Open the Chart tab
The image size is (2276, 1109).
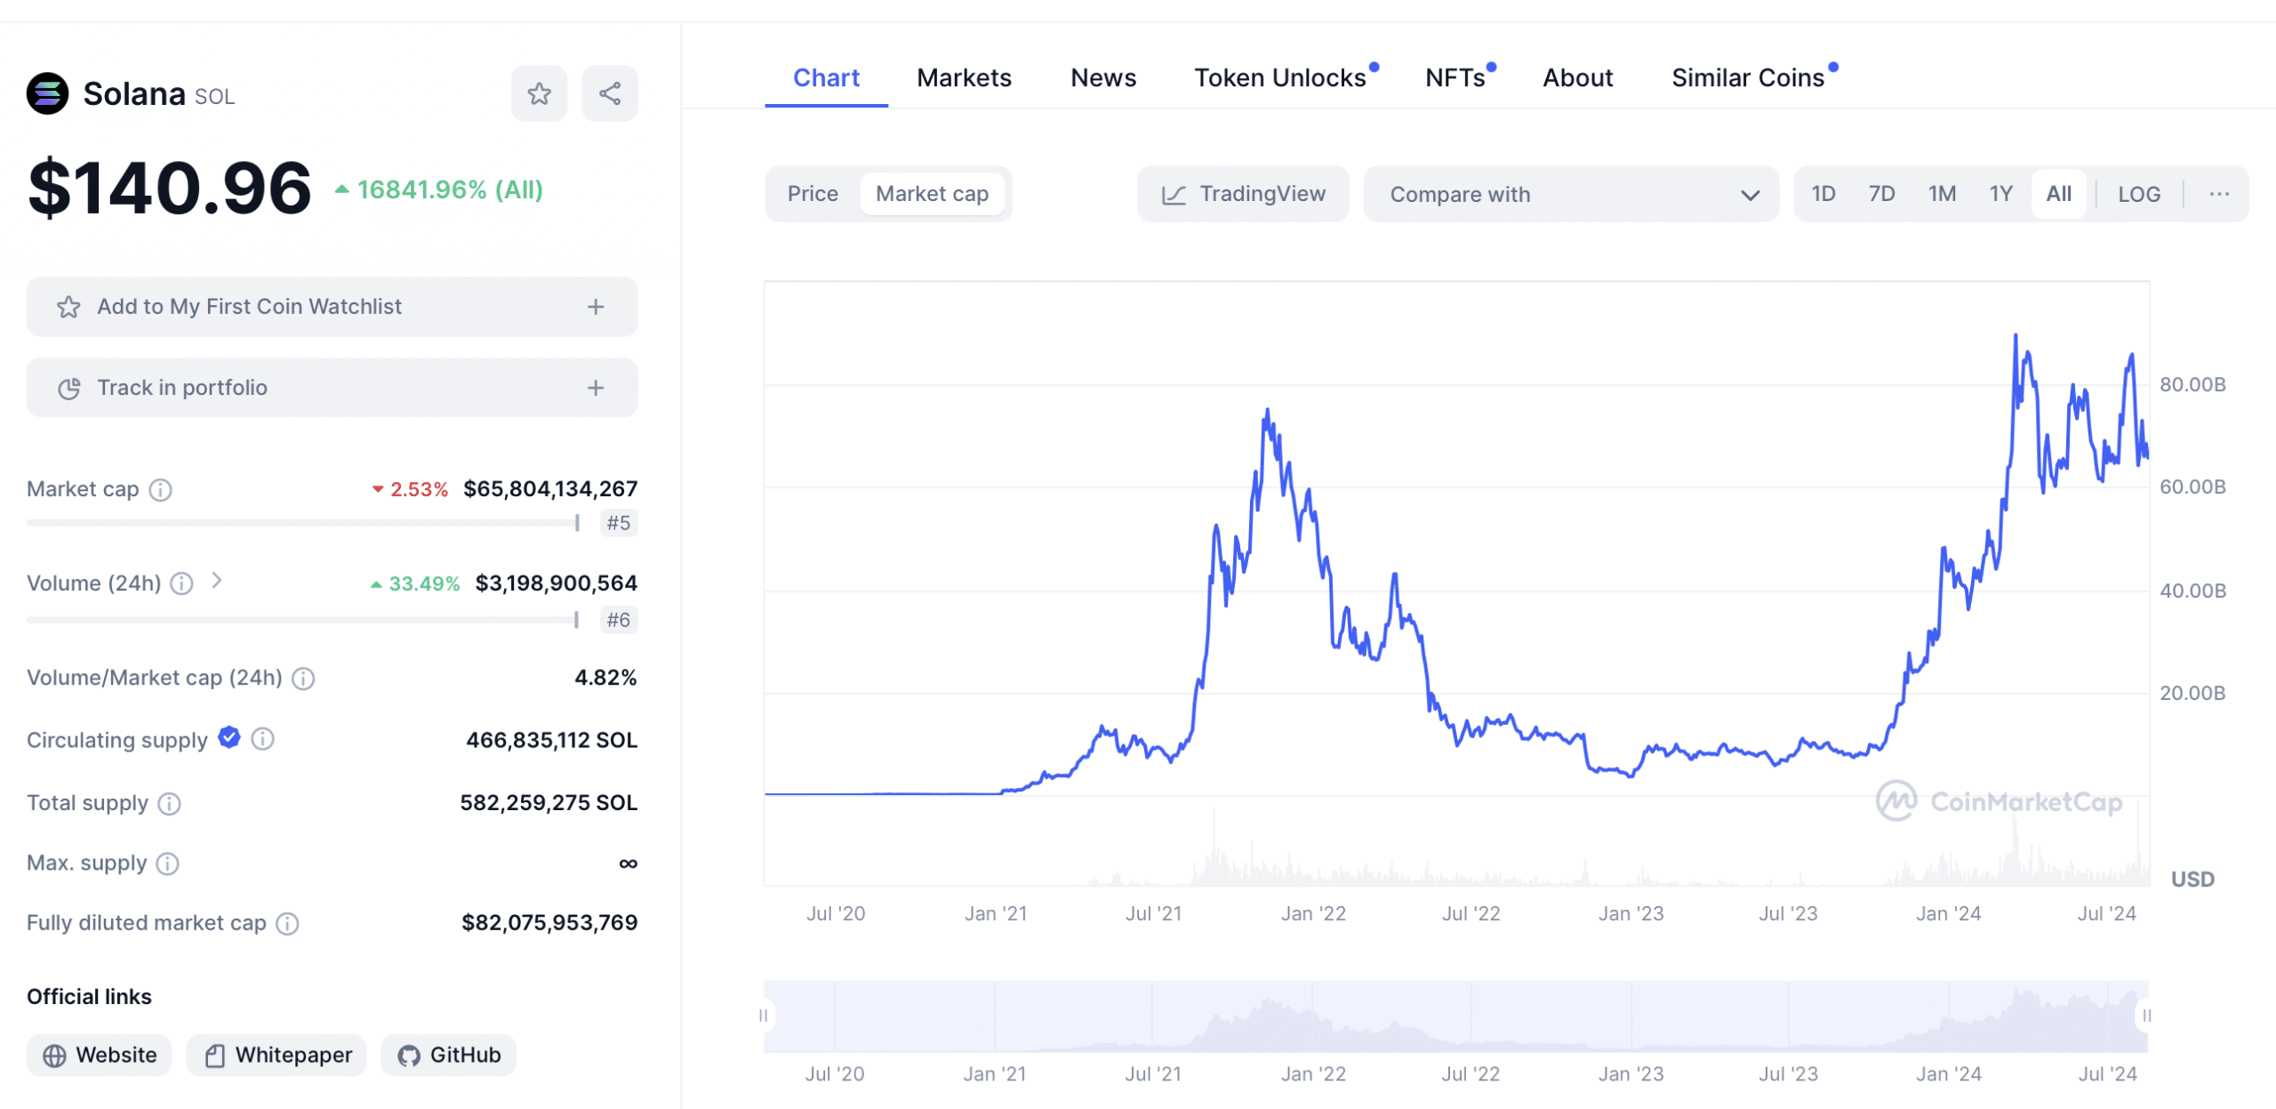pyautogui.click(x=826, y=78)
